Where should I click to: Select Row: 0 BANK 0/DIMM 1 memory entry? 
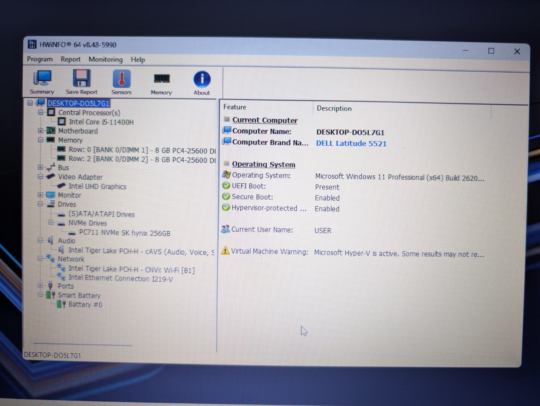(x=142, y=150)
